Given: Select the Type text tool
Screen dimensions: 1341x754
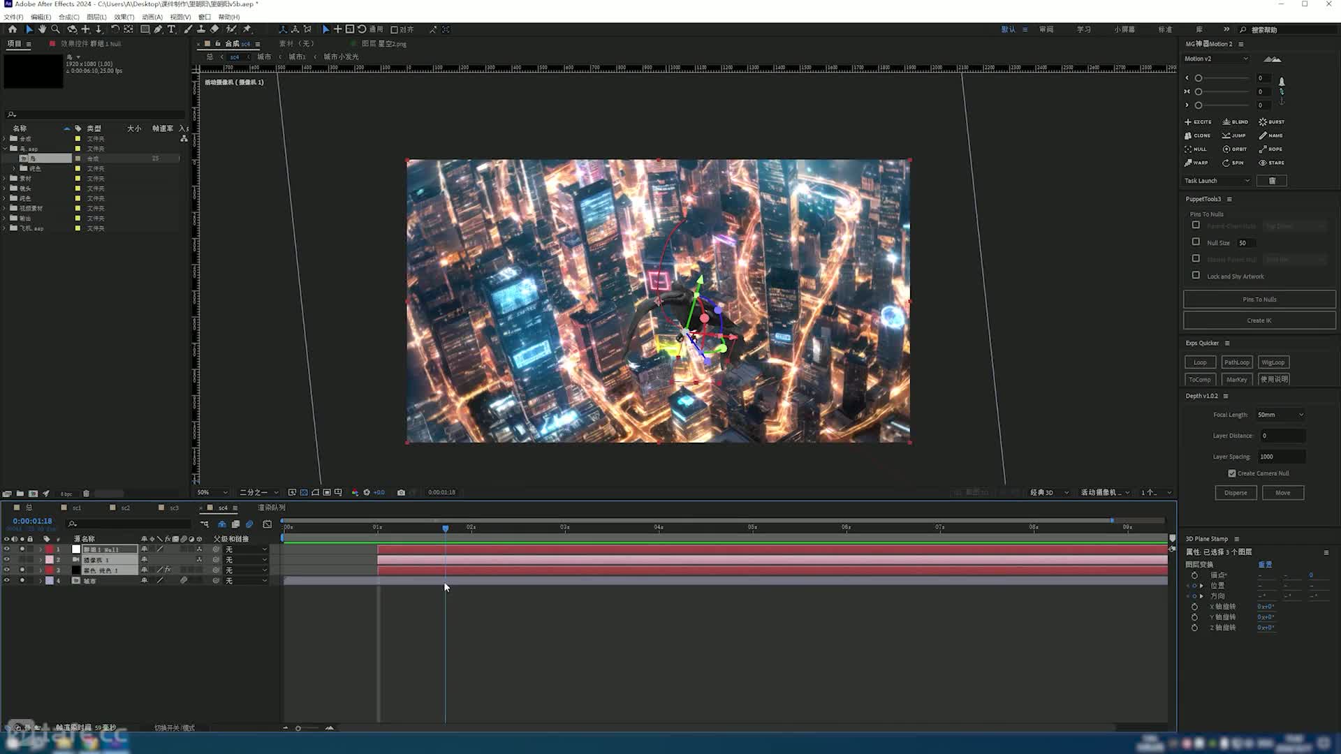Looking at the screenshot, I should tap(172, 29).
